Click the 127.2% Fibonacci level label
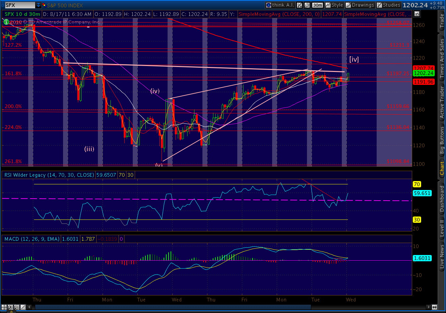Screen dimensions: 446x313 pyautogui.click(x=14, y=45)
